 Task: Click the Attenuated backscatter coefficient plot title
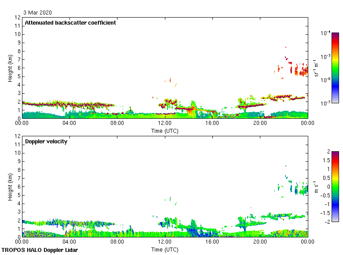[70, 23]
